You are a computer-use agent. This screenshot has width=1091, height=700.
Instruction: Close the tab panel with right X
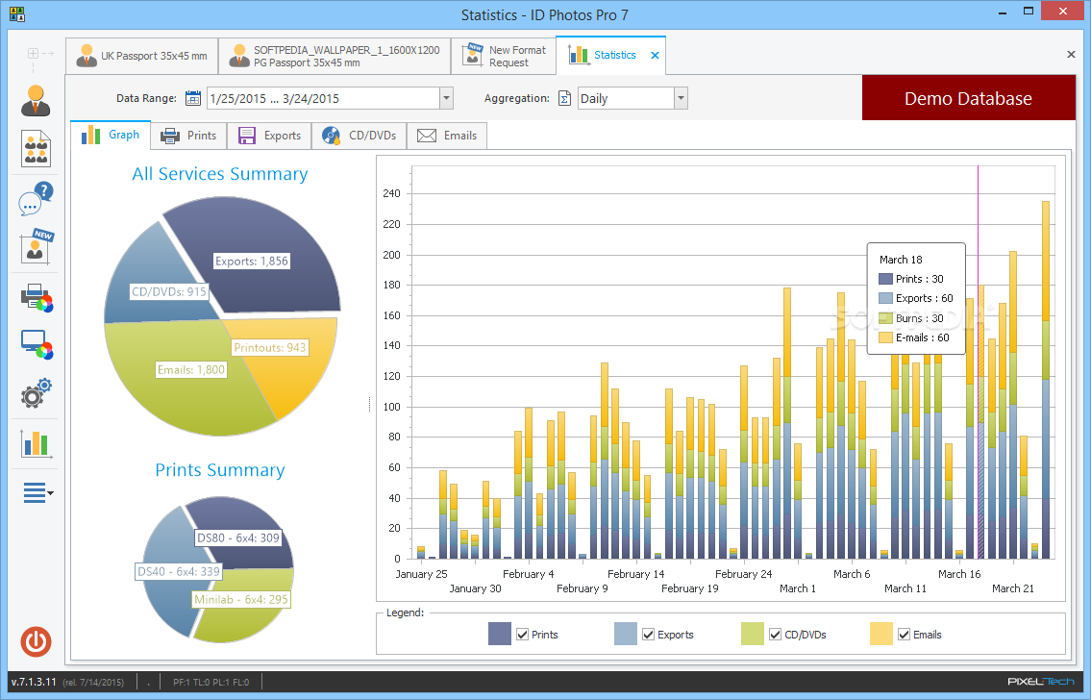pyautogui.click(x=1071, y=54)
